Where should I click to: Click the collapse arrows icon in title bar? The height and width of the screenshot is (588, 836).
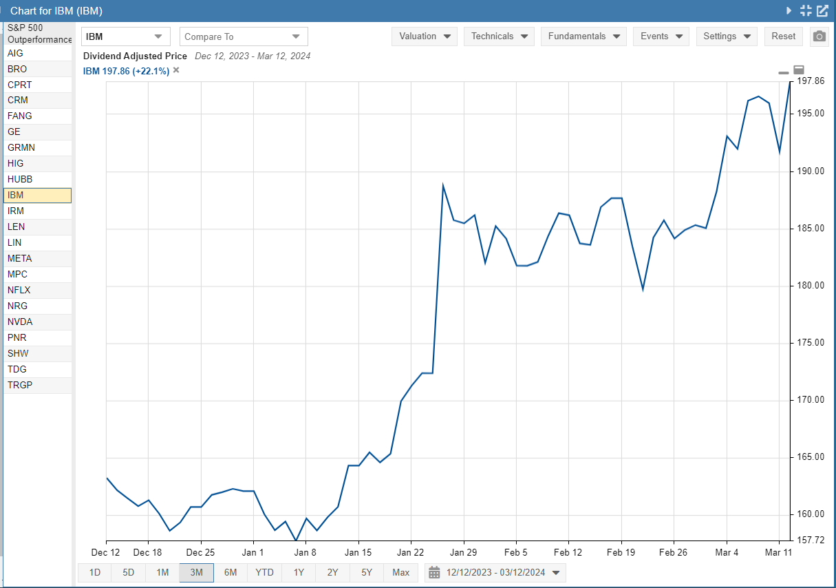806,10
